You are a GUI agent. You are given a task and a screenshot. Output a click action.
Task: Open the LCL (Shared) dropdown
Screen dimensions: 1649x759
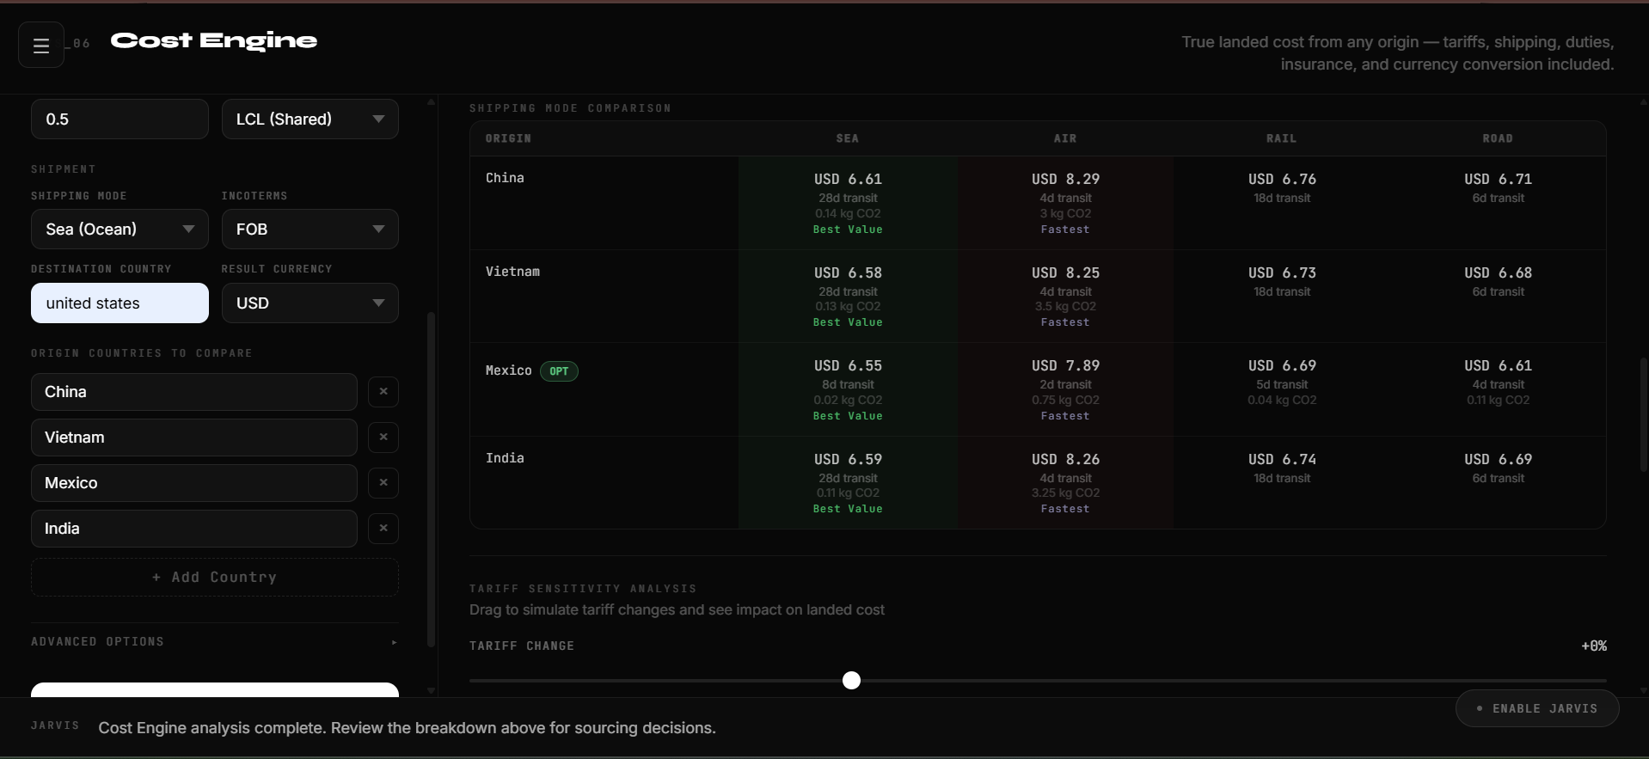point(310,119)
